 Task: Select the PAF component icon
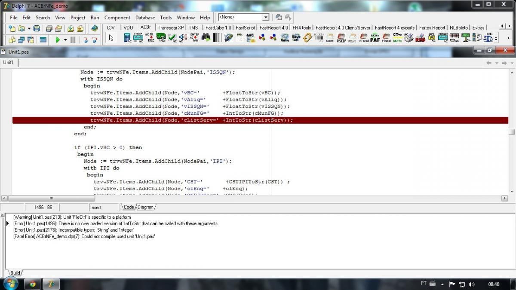coord(375,38)
